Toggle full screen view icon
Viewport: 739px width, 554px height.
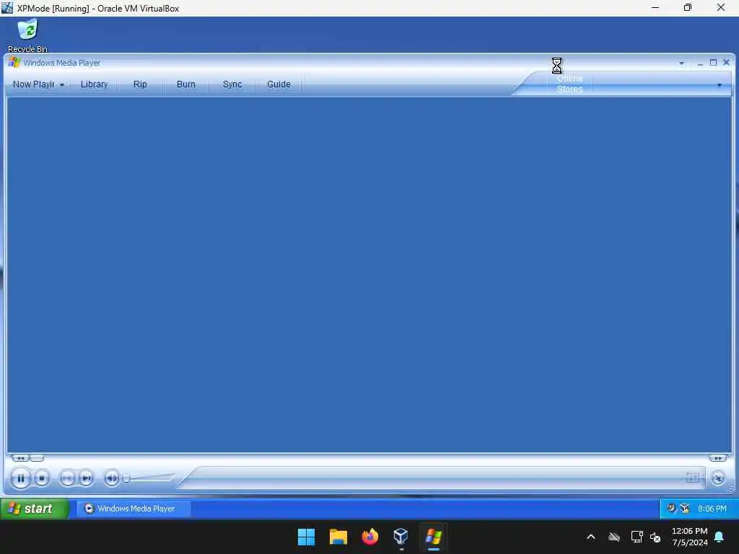click(x=692, y=478)
